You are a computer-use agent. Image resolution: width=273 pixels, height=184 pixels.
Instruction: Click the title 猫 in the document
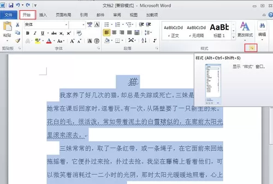tap(132, 82)
